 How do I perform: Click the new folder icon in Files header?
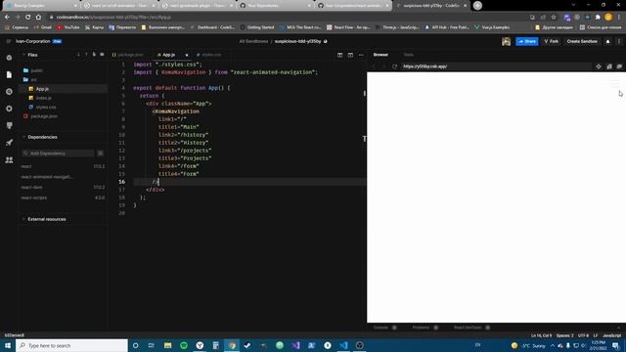[102, 55]
